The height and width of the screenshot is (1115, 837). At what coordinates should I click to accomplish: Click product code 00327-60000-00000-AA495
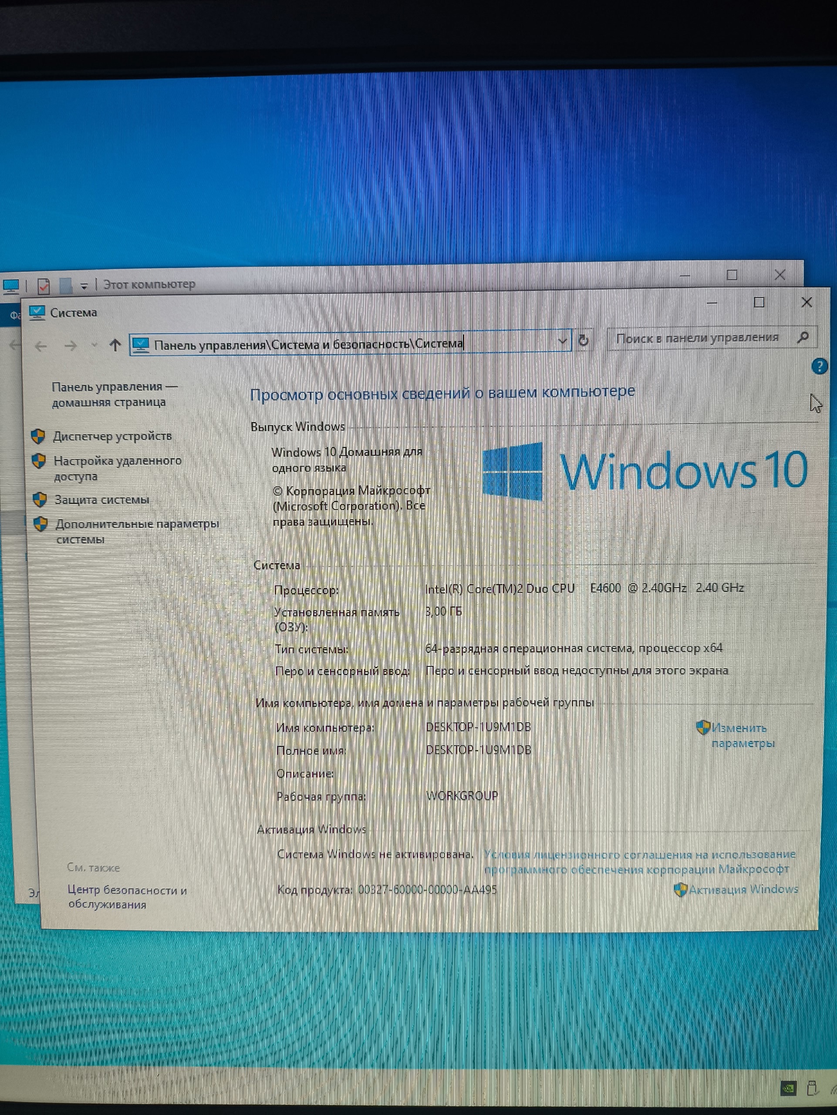click(x=427, y=890)
